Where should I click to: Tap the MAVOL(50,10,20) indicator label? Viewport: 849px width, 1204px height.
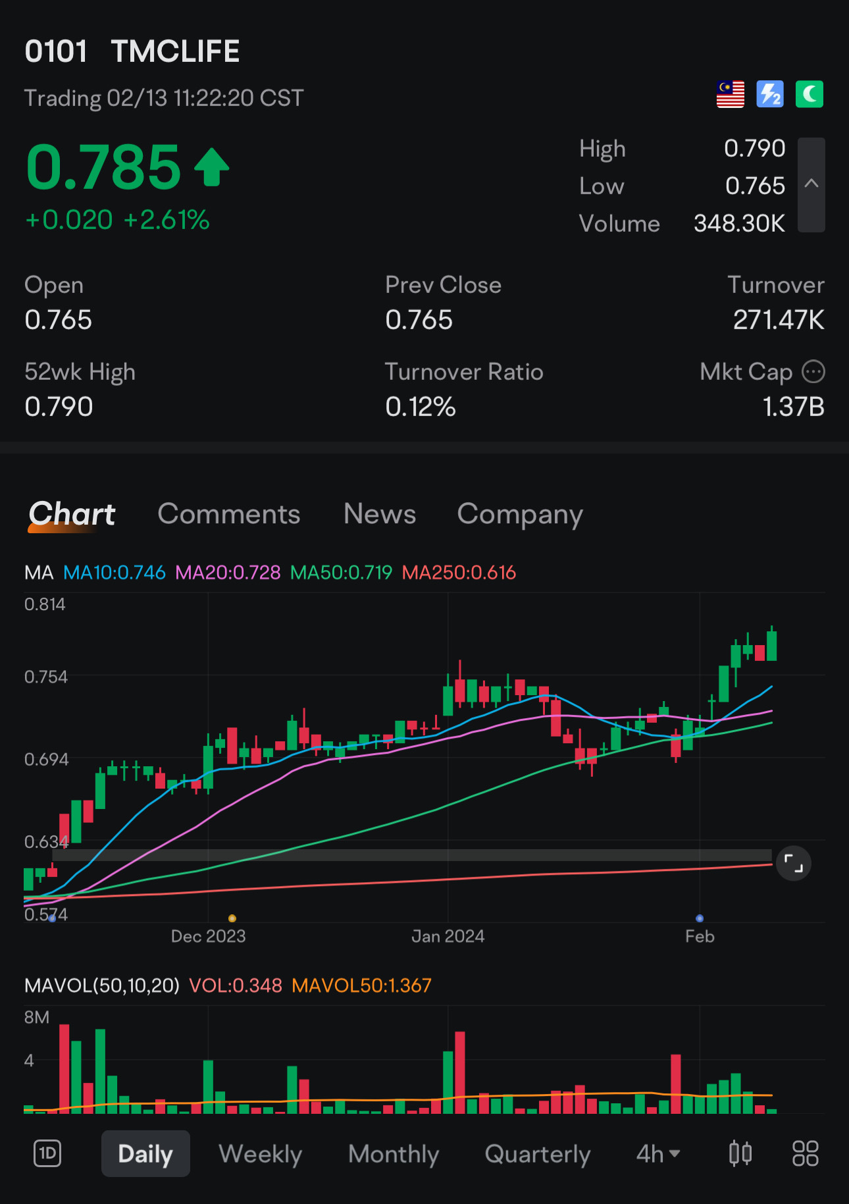point(102,985)
